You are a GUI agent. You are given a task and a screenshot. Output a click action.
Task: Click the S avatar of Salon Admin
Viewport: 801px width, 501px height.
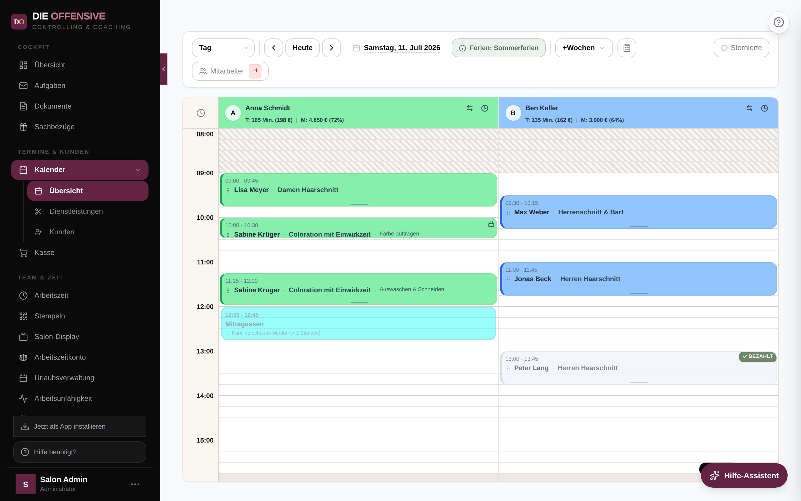click(x=26, y=484)
